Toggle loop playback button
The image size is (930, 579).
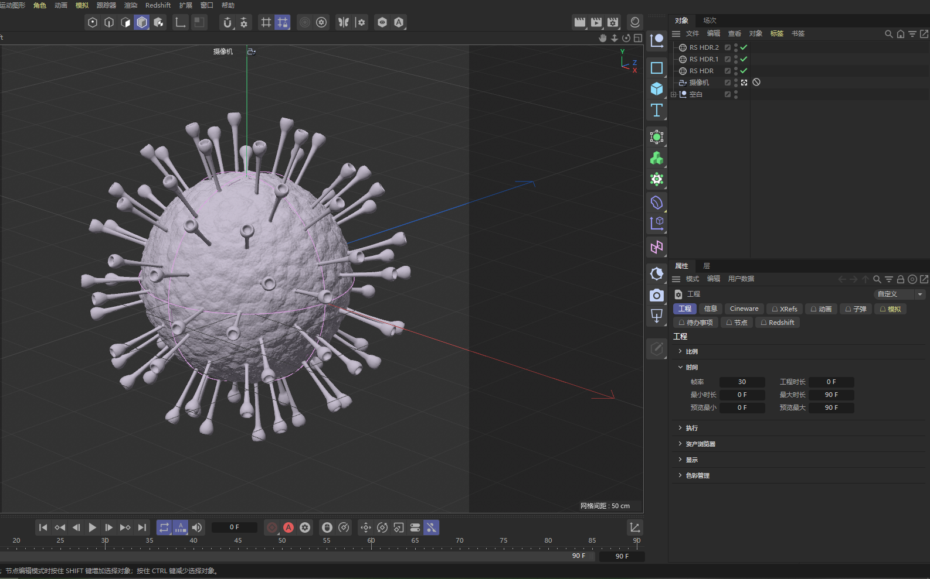pos(164,527)
